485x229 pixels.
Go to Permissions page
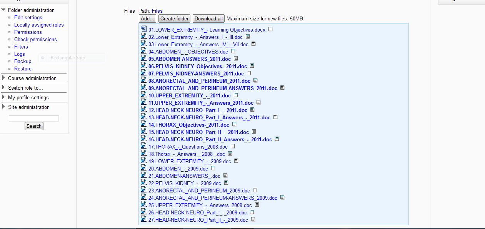(x=28, y=32)
